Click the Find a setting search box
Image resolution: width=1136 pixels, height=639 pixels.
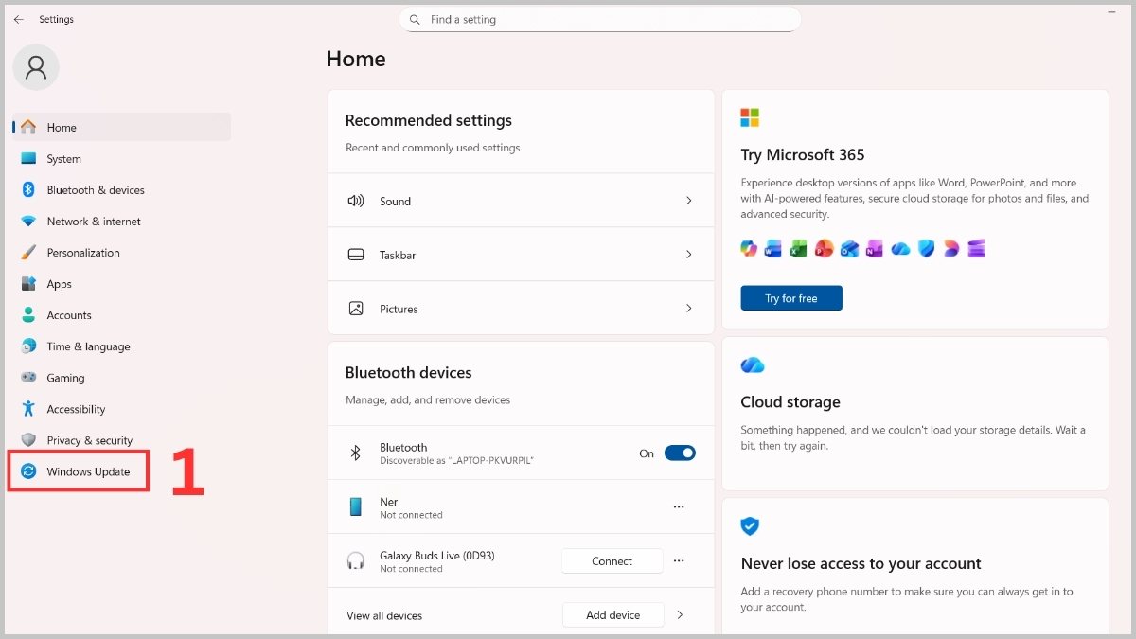pos(600,19)
